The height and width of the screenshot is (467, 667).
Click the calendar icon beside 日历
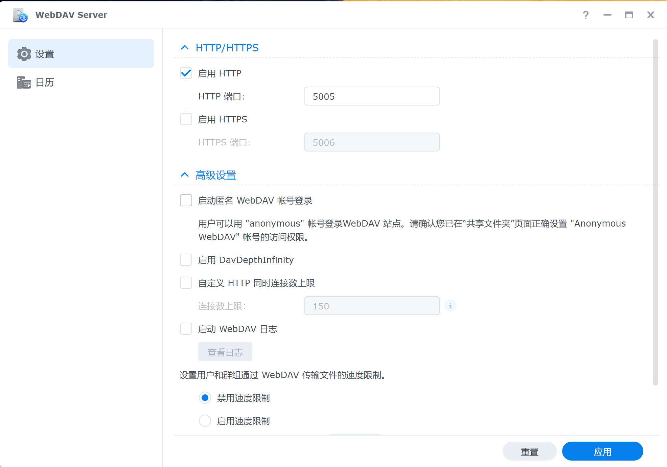click(x=24, y=83)
